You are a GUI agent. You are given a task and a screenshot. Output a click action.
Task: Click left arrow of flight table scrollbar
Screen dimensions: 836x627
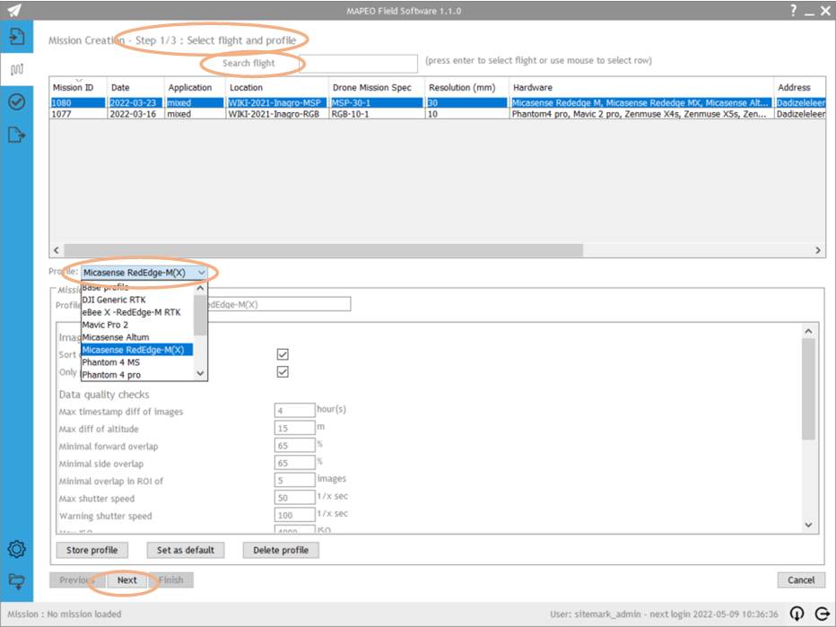click(57, 250)
